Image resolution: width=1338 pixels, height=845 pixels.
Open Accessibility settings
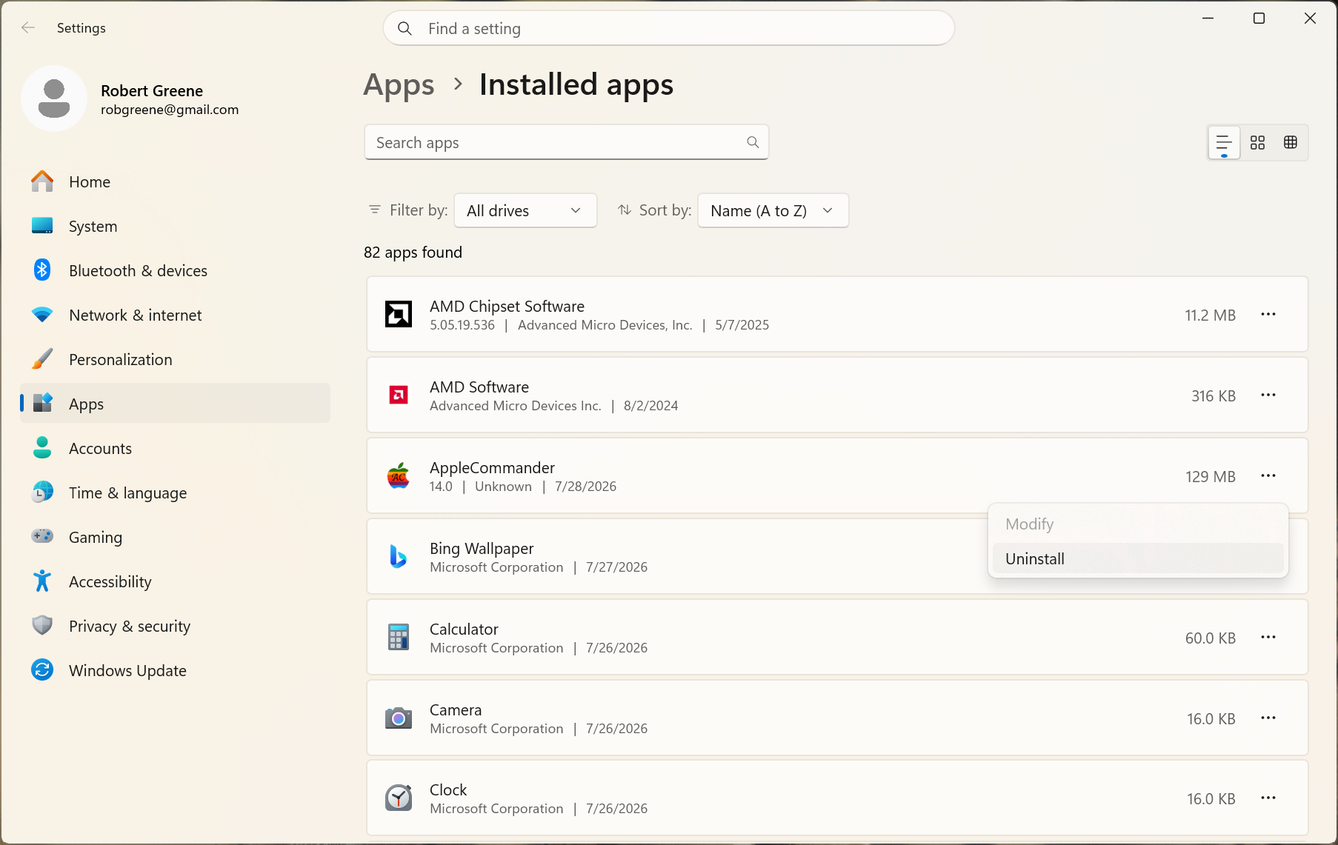tap(175, 581)
